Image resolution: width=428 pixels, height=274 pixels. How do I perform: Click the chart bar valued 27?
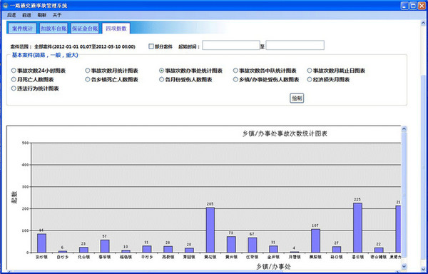(337, 250)
